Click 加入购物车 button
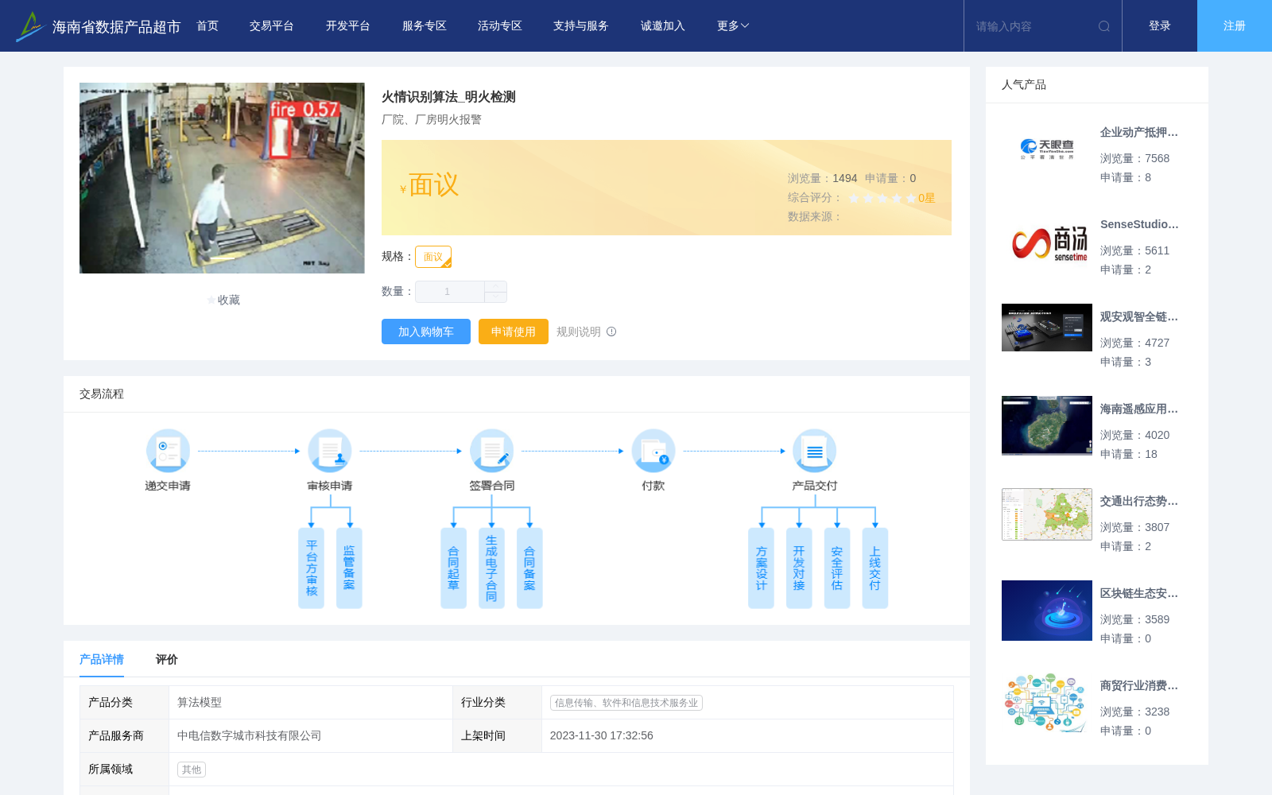This screenshot has width=1272, height=795. point(426,332)
